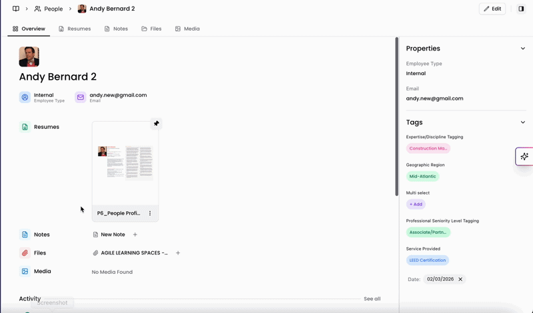The image size is (533, 313).
Task: Click See all in Activity
Action: (x=372, y=299)
